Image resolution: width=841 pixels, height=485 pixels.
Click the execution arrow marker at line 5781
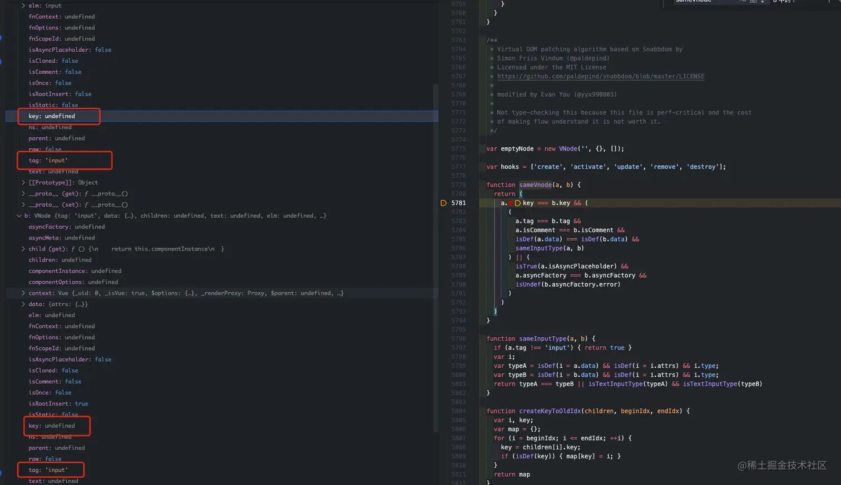[x=444, y=203]
